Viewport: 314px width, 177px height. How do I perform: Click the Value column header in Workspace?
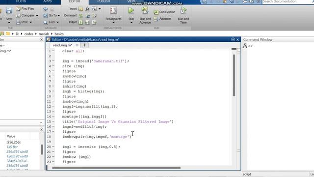pos(11,136)
